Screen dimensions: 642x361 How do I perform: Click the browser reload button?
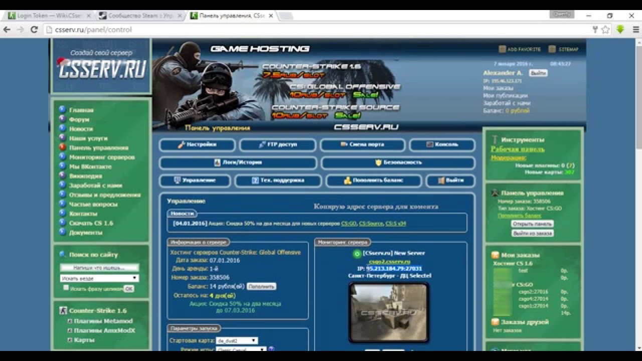click(x=34, y=30)
